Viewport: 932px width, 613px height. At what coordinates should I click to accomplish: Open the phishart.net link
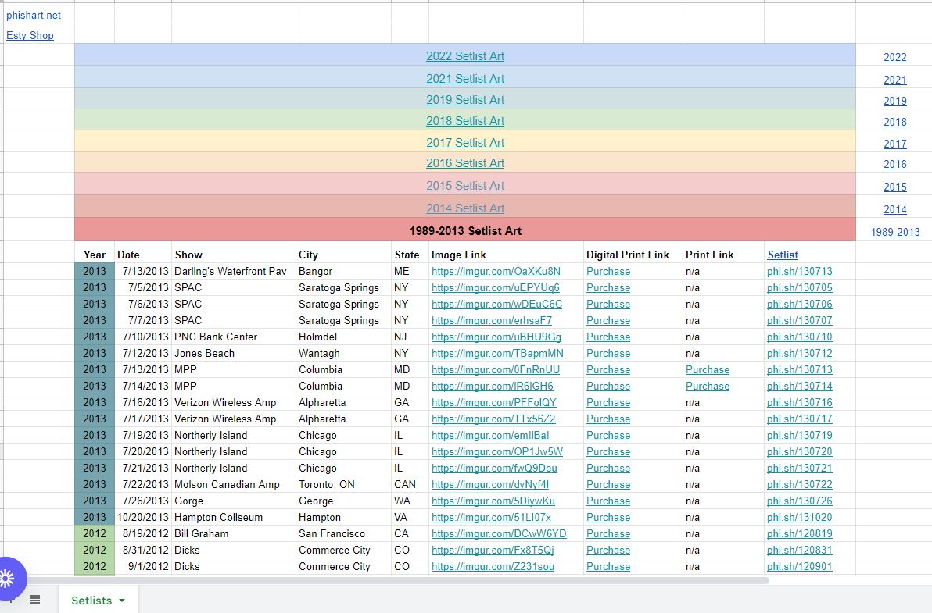click(x=33, y=15)
